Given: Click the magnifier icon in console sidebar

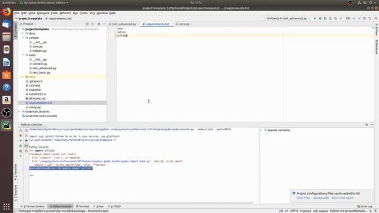Looking at the screenshot, I should (21, 151).
